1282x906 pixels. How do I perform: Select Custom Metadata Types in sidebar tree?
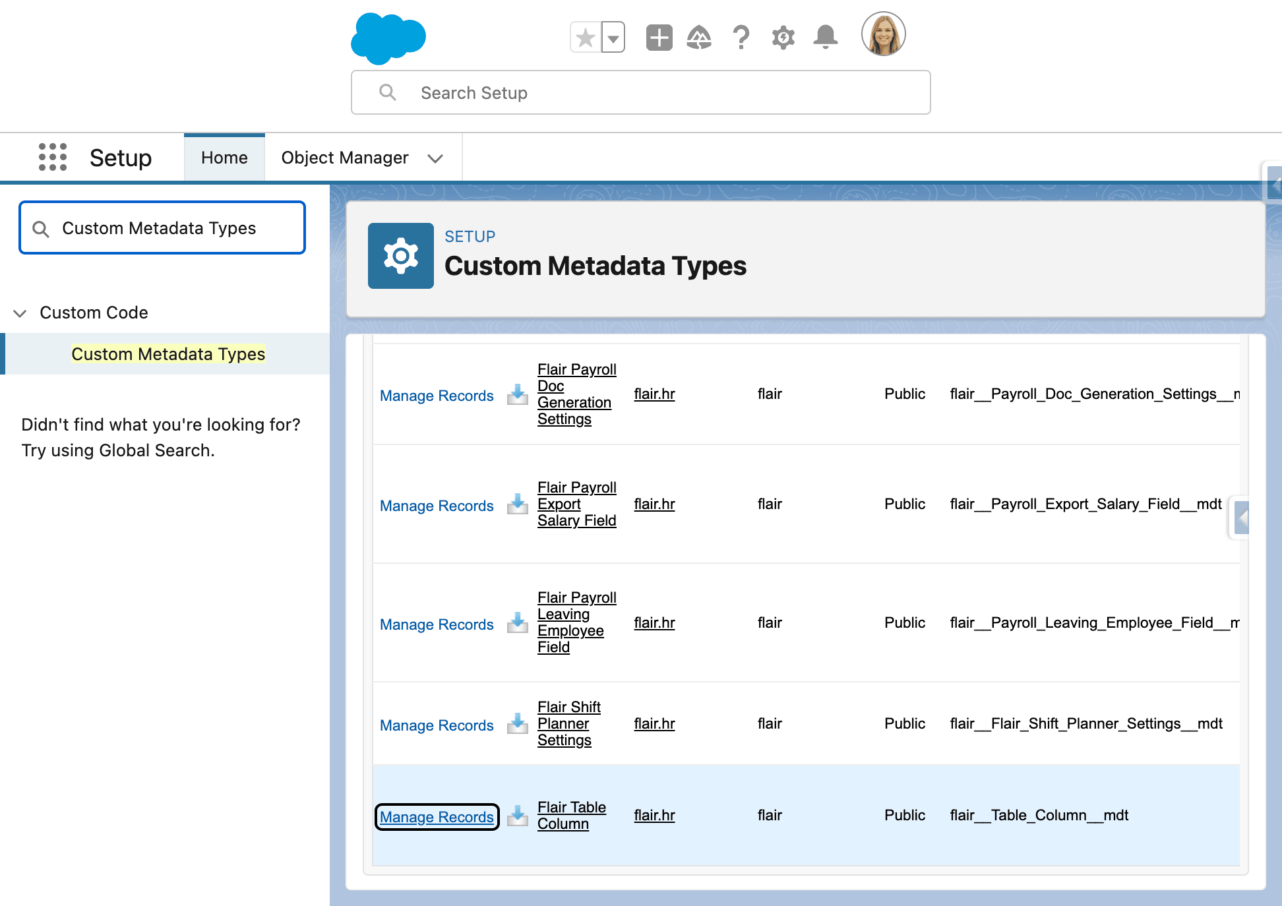(168, 354)
